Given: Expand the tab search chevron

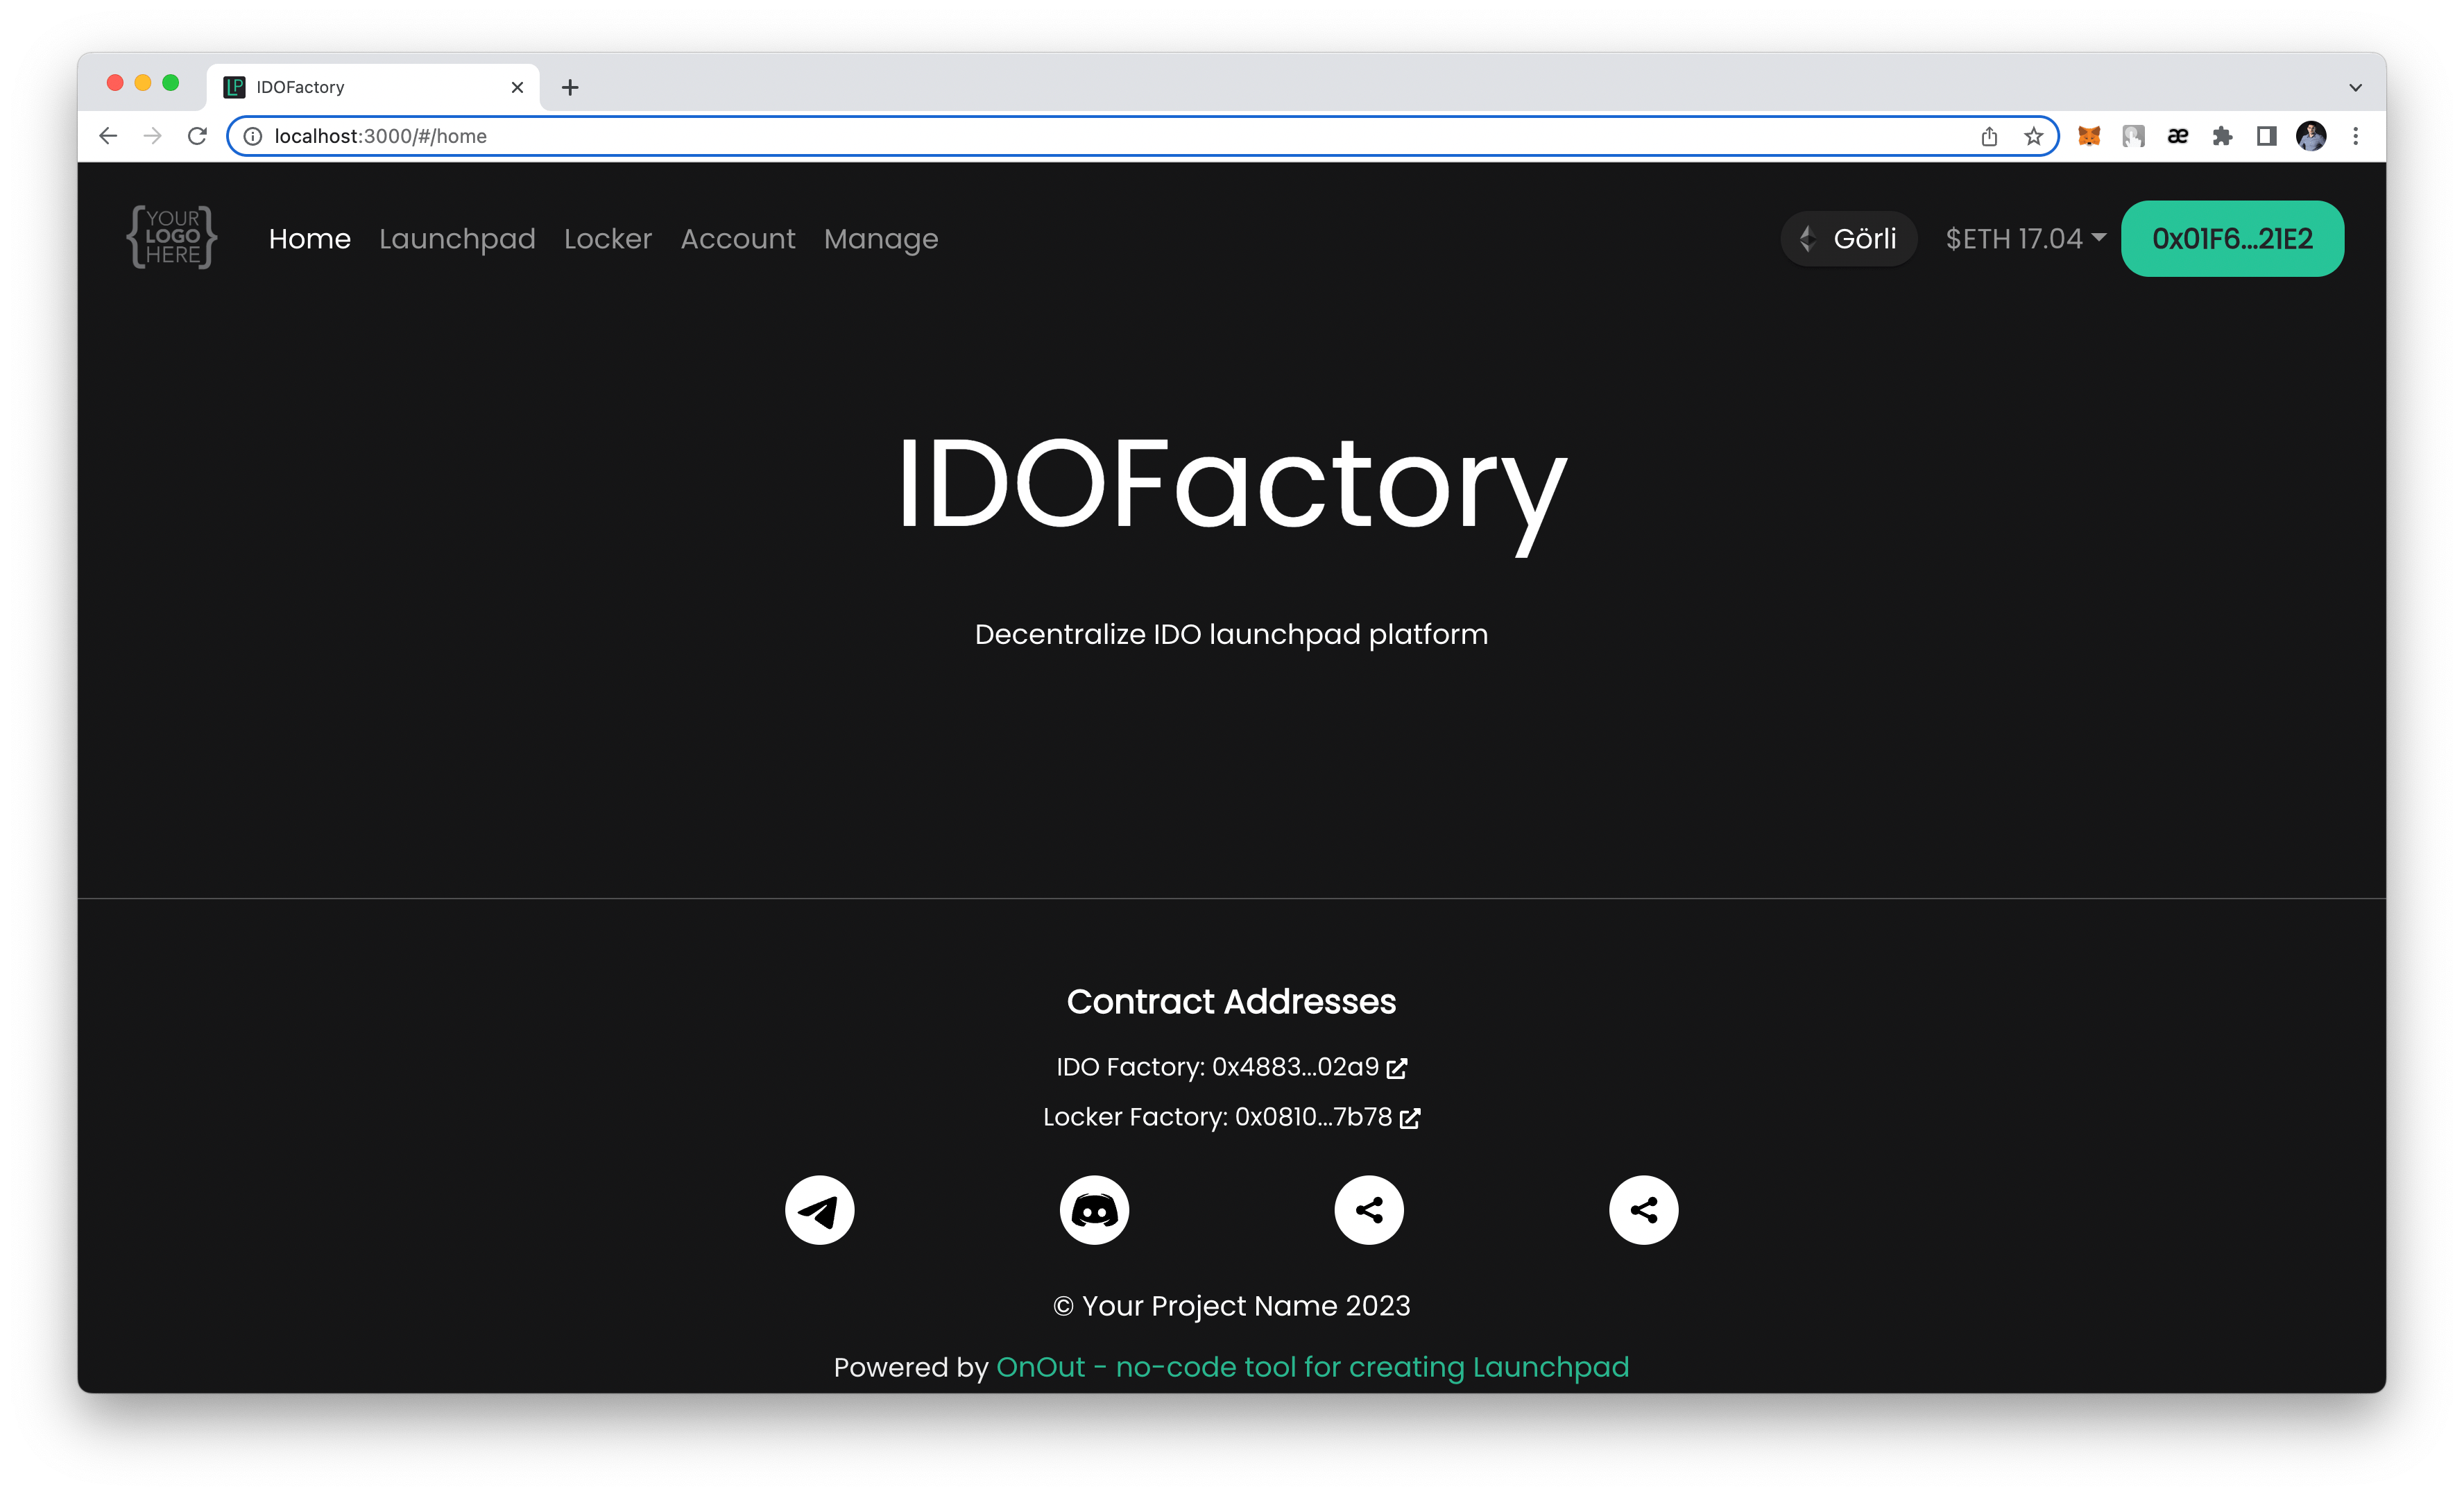Looking at the screenshot, I should pyautogui.click(x=2355, y=88).
